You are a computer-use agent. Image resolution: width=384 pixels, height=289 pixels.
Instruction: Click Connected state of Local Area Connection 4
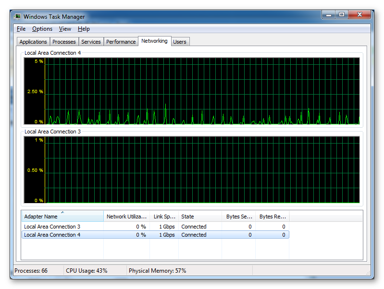tap(194, 235)
